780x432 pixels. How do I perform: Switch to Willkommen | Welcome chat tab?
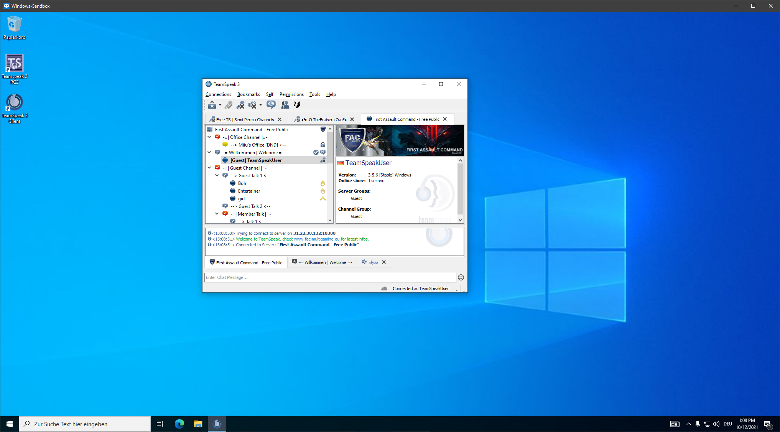pyautogui.click(x=322, y=262)
